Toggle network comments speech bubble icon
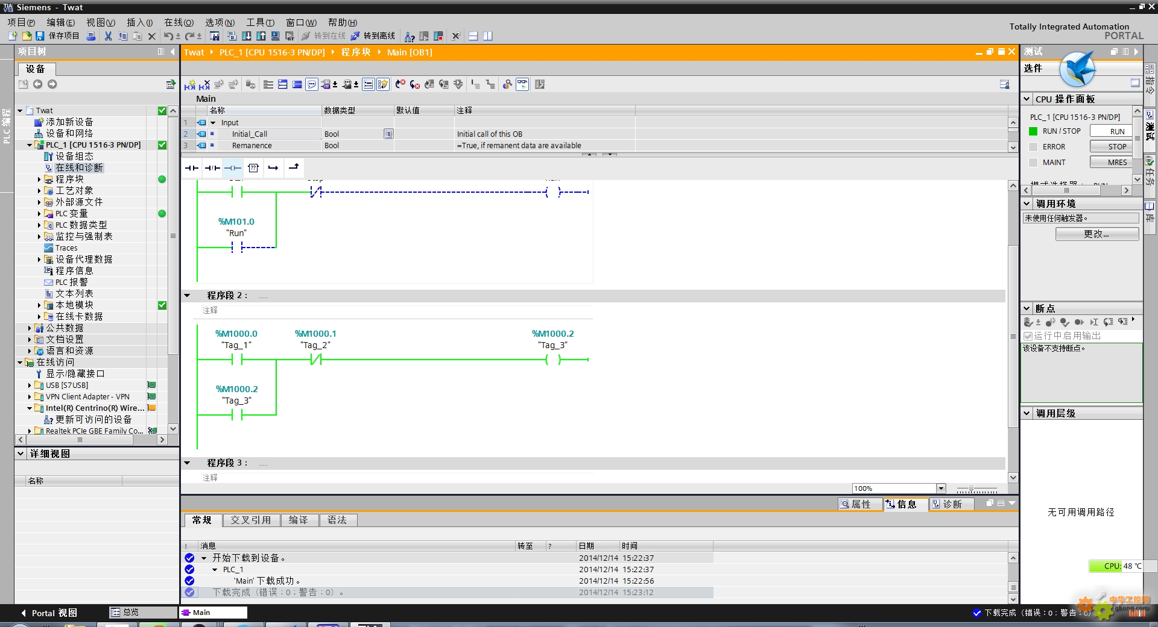 click(x=312, y=85)
